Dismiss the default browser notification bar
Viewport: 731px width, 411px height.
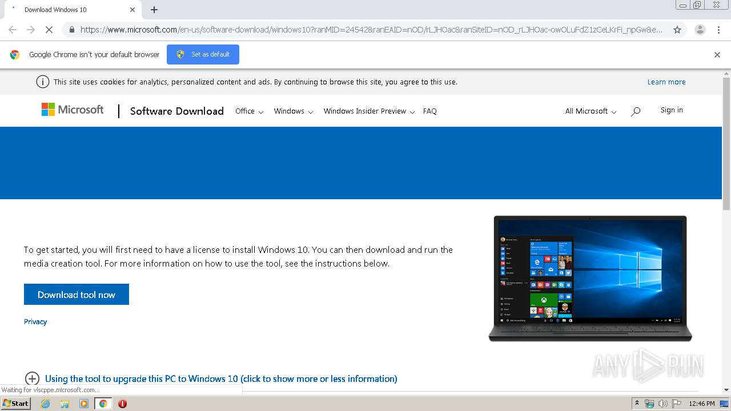717,55
